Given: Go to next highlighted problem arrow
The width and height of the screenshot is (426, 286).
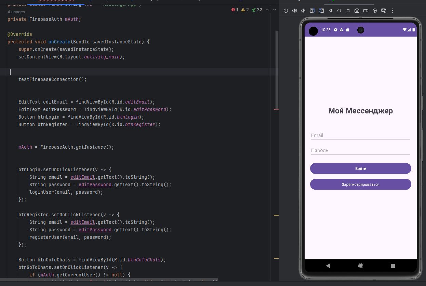Looking at the screenshot, I should pos(274,10).
